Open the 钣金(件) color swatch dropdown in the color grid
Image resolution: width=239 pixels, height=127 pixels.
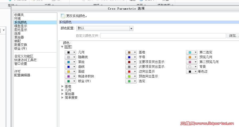(x=70, y=81)
